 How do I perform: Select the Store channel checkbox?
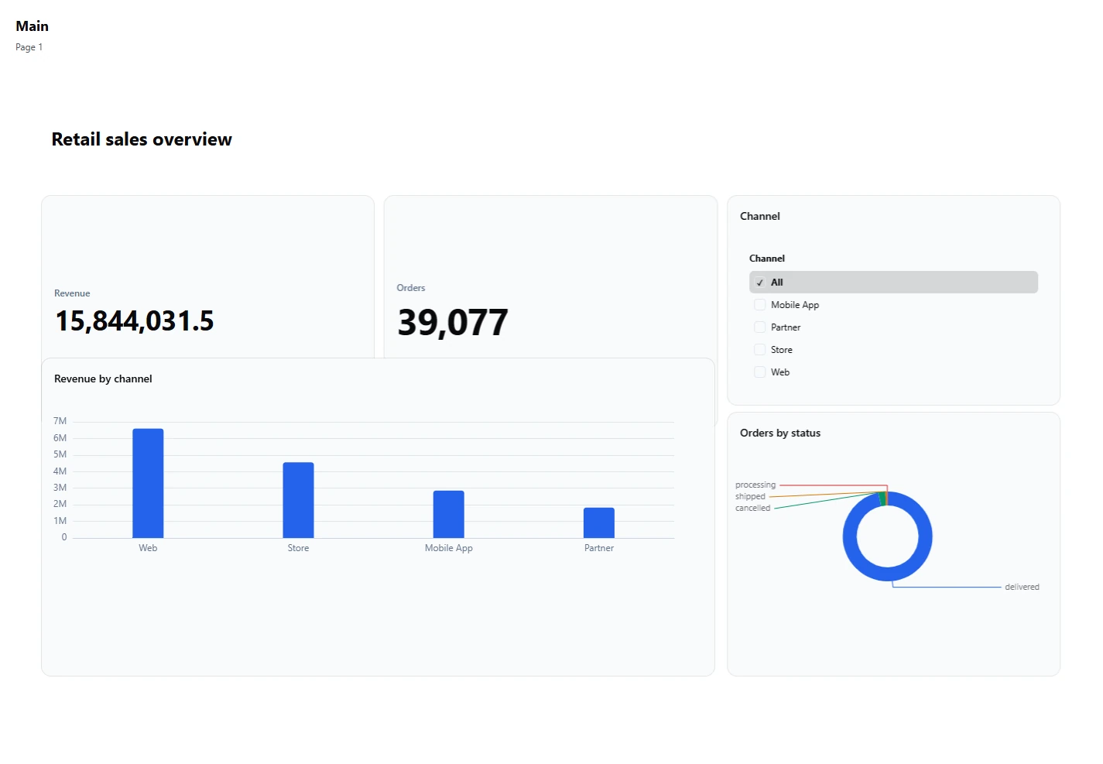pos(760,350)
